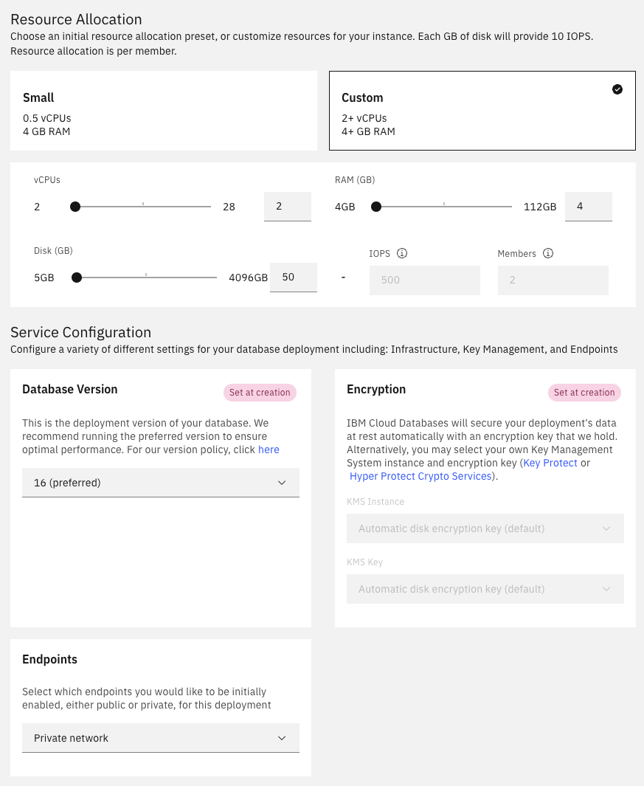The image size is (644, 786).
Task: Click the RAM value input field
Action: [588, 207]
